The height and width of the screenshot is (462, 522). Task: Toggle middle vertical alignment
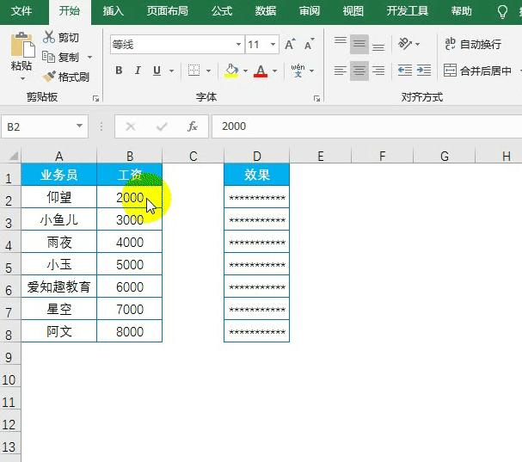pos(359,44)
